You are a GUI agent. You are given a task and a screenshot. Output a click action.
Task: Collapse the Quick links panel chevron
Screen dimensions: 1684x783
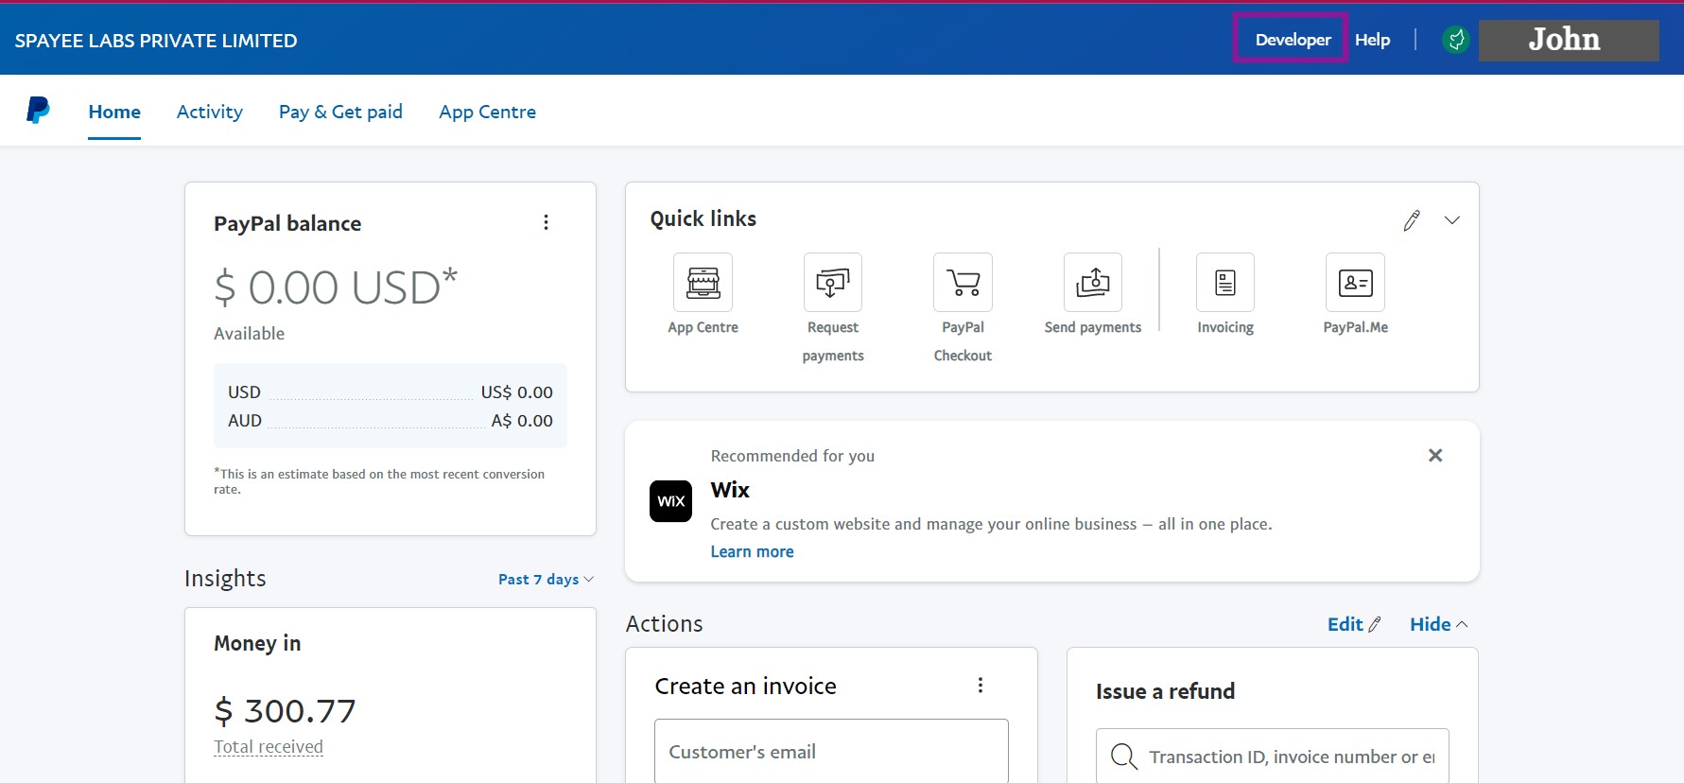1452,220
